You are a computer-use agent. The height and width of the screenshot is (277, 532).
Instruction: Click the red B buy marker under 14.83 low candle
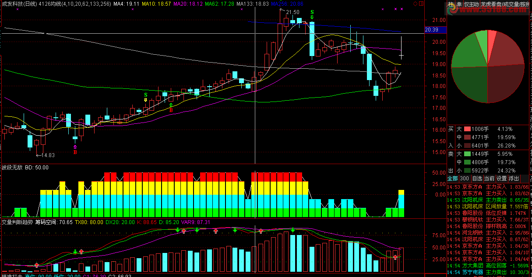(75, 150)
